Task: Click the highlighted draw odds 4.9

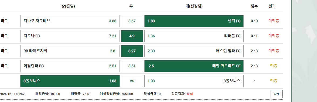Action: [132, 36]
